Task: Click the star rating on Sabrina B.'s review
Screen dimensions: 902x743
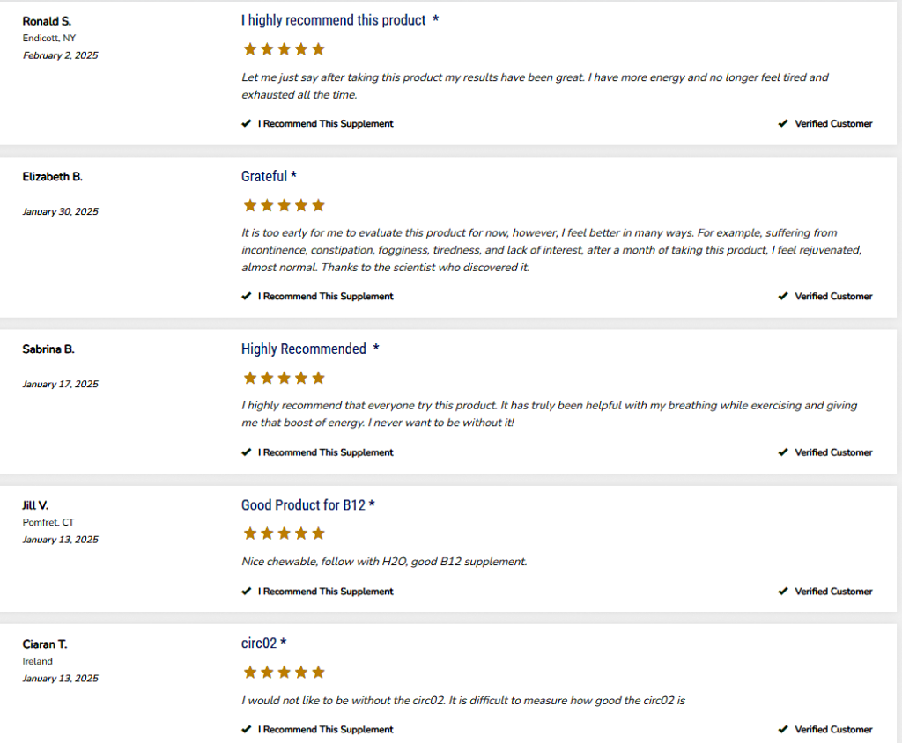Action: tap(284, 378)
